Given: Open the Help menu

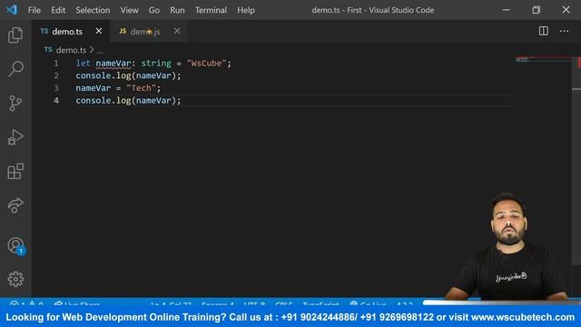Looking at the screenshot, I should coord(246,10).
